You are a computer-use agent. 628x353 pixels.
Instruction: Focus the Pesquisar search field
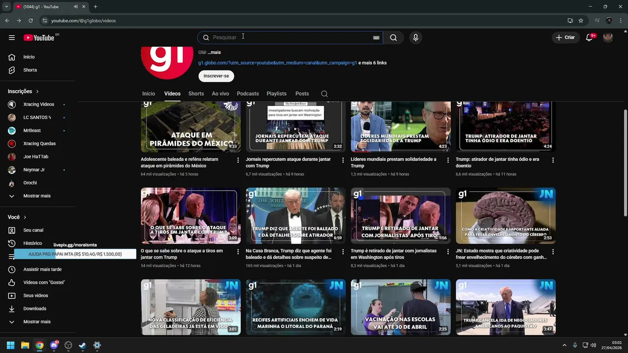tap(289, 38)
